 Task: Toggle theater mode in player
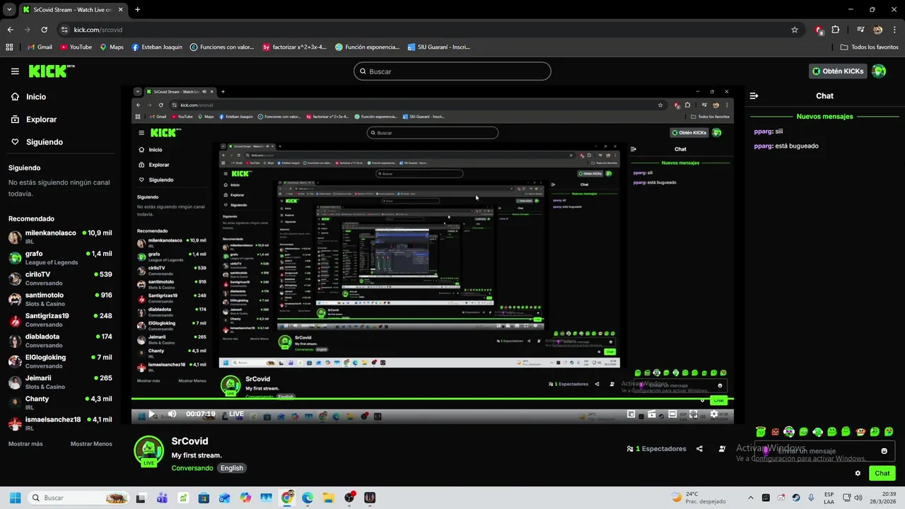point(672,414)
